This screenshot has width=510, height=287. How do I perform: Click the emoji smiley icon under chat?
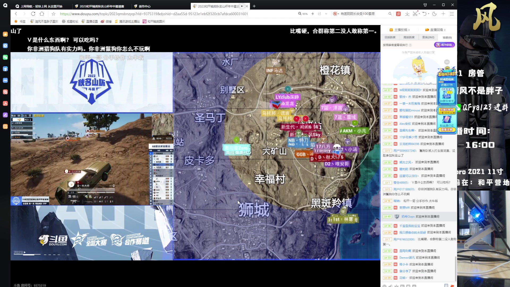coord(384,286)
